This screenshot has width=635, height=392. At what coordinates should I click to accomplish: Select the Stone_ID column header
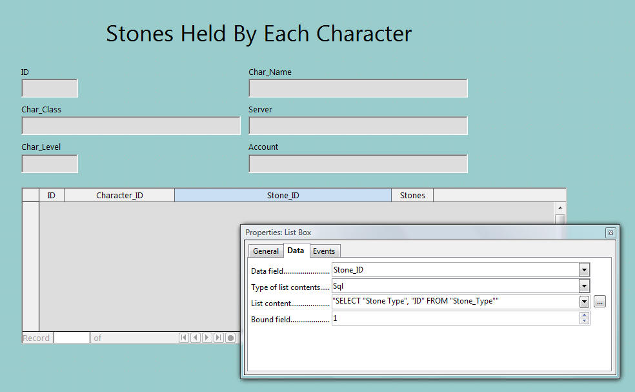coord(283,195)
